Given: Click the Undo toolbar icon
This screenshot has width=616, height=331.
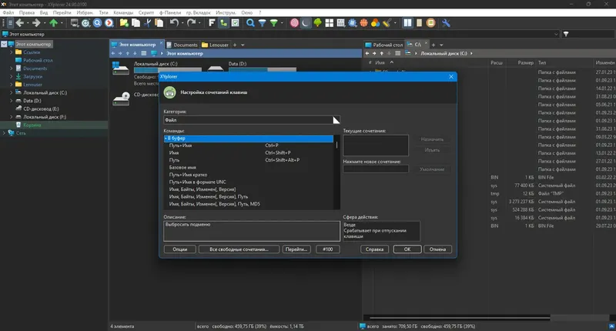Looking at the screenshot, I should 174,23.
